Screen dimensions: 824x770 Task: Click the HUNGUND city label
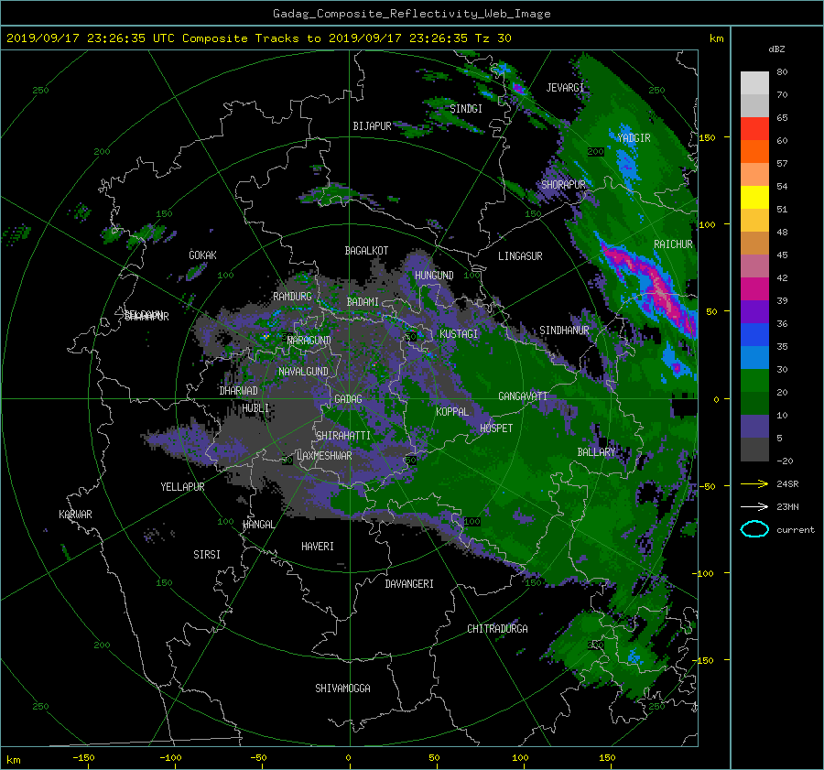click(x=434, y=276)
